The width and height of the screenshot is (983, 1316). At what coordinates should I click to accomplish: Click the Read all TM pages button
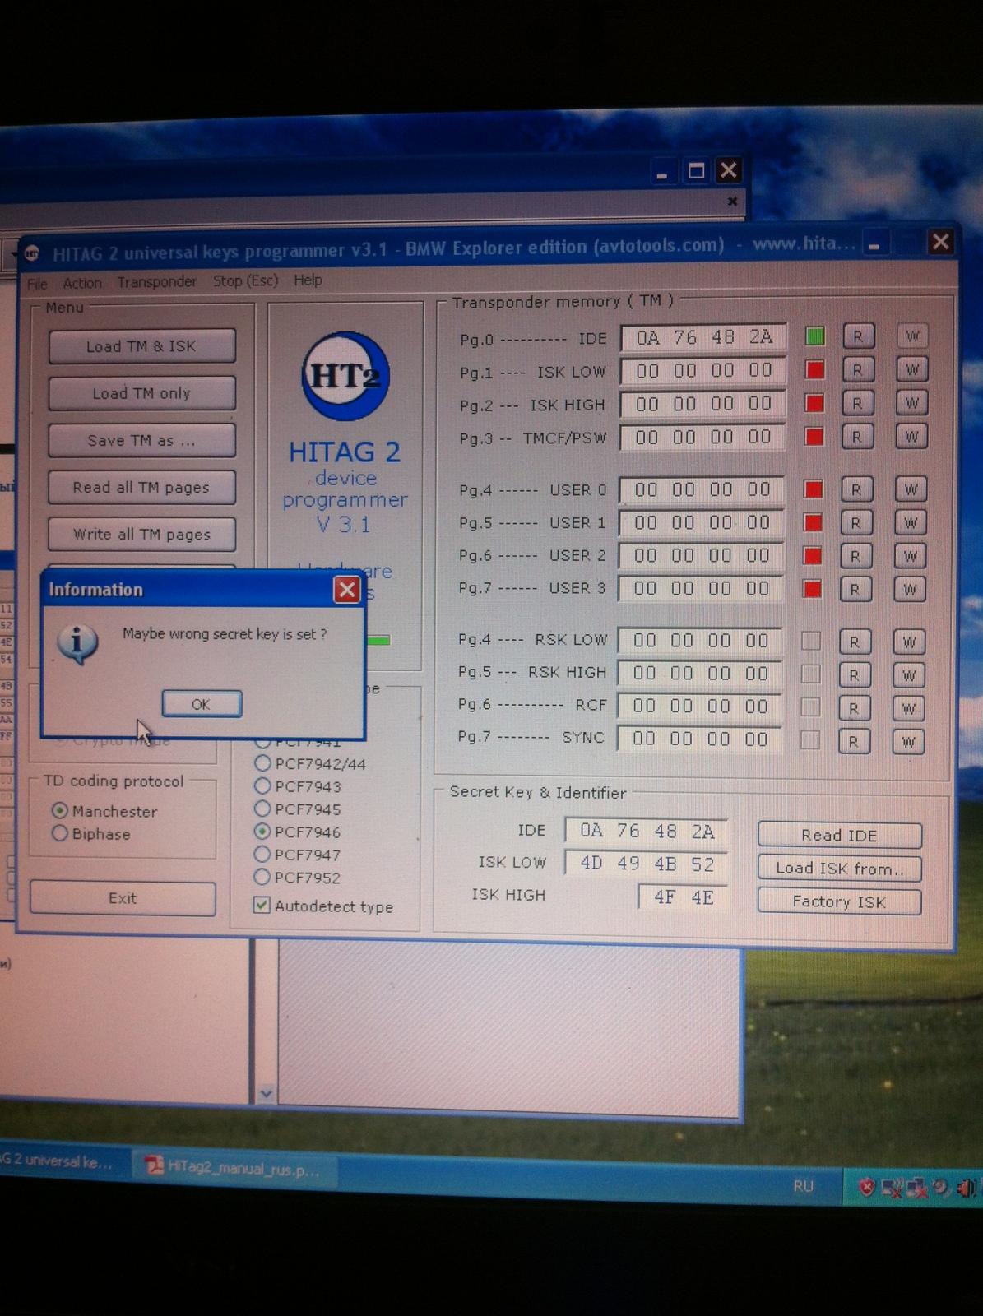point(141,487)
